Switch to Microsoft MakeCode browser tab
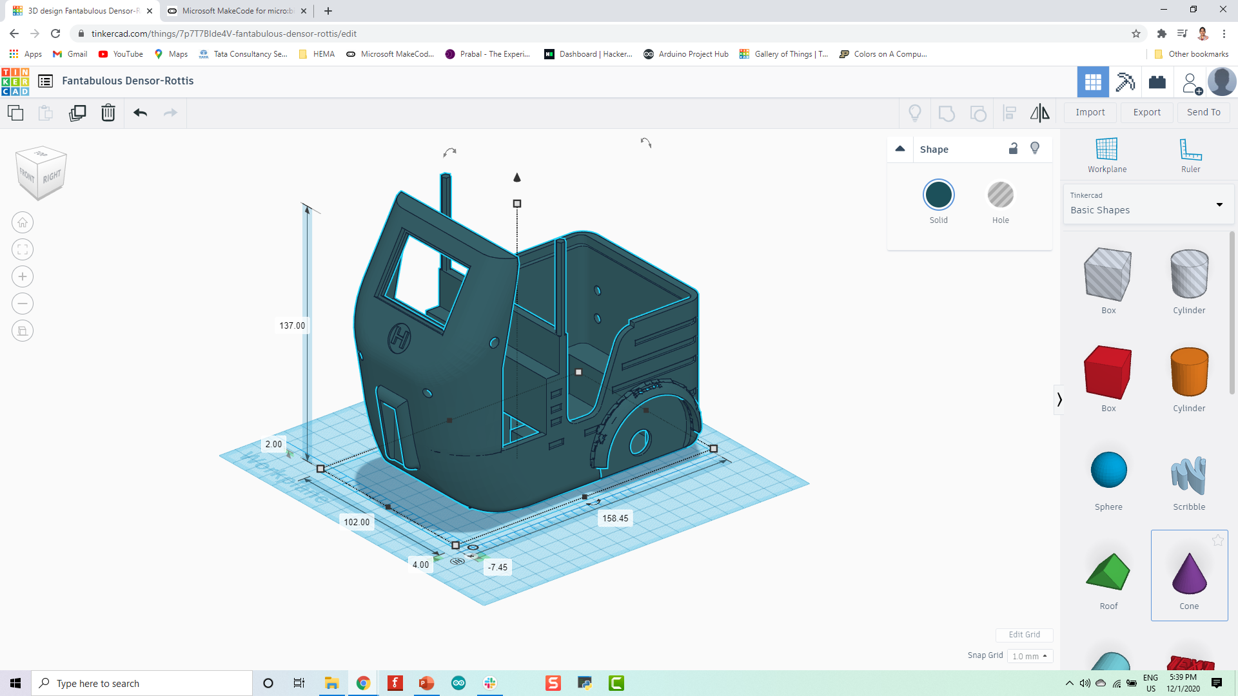 click(236, 11)
